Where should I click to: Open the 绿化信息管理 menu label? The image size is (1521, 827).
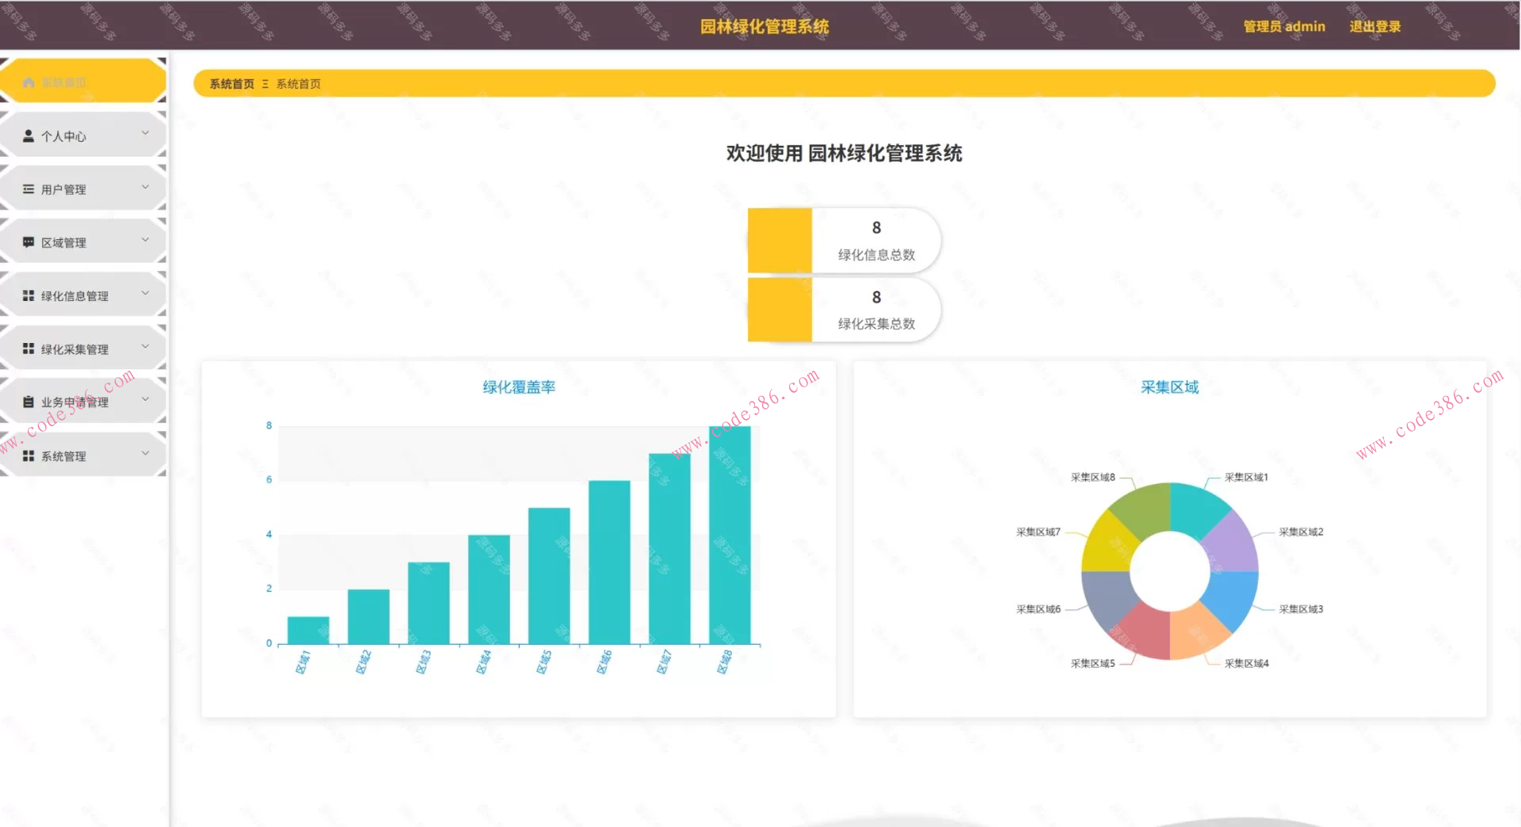(x=74, y=295)
